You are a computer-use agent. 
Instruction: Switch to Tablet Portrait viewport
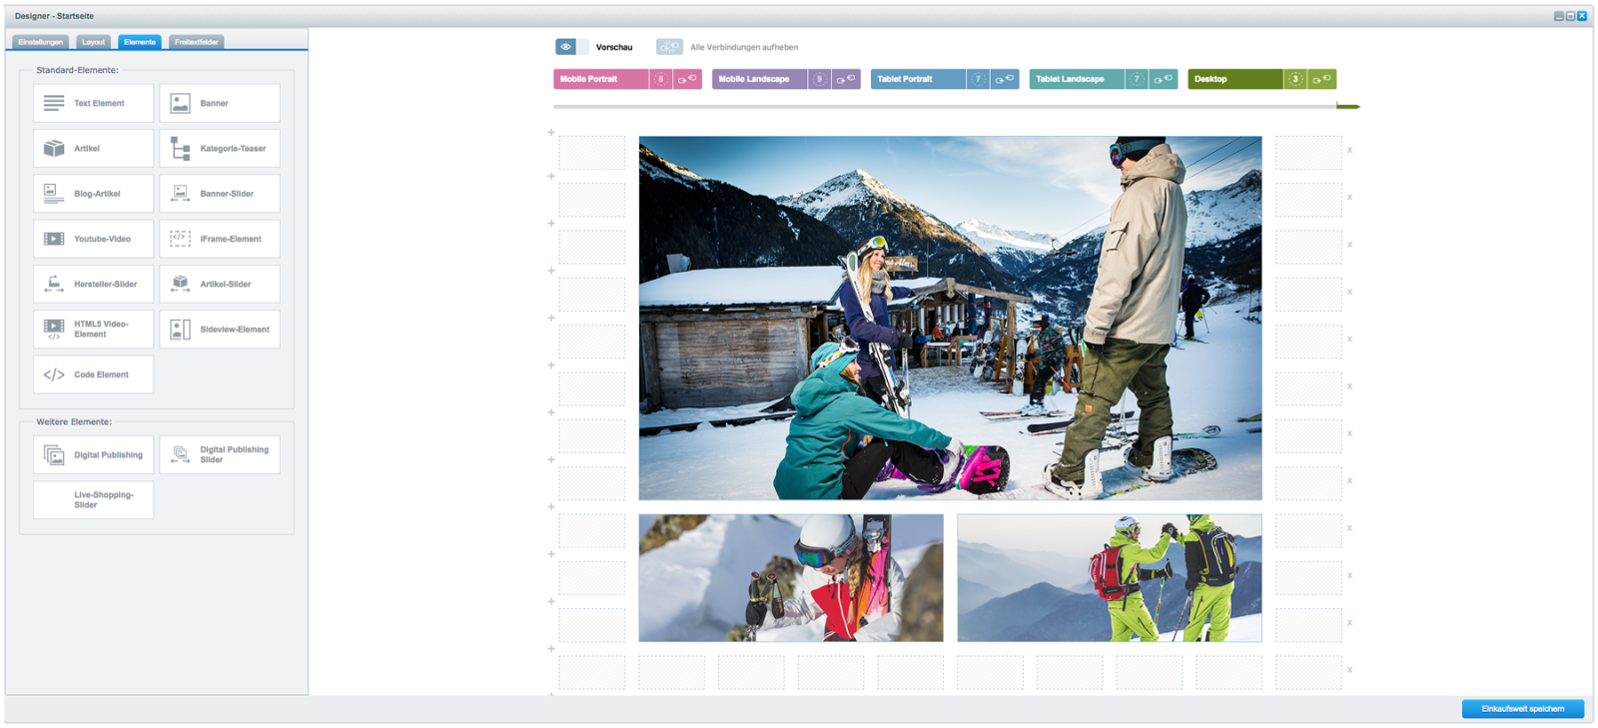(919, 79)
